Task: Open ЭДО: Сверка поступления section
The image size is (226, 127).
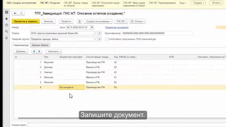Action: (x=21, y=3)
